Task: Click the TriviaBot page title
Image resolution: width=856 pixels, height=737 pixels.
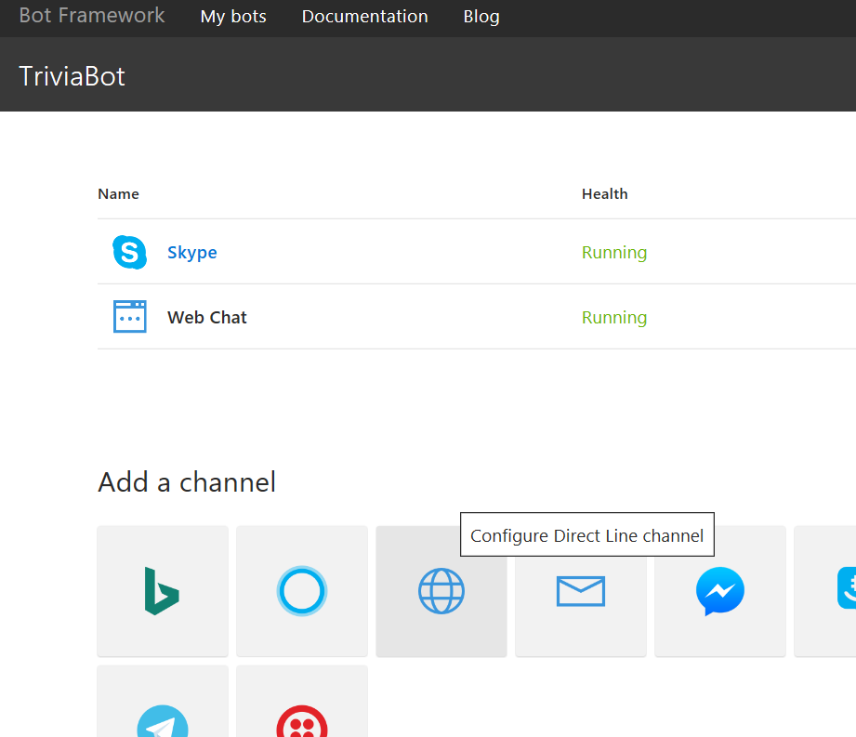Action: pos(72,76)
